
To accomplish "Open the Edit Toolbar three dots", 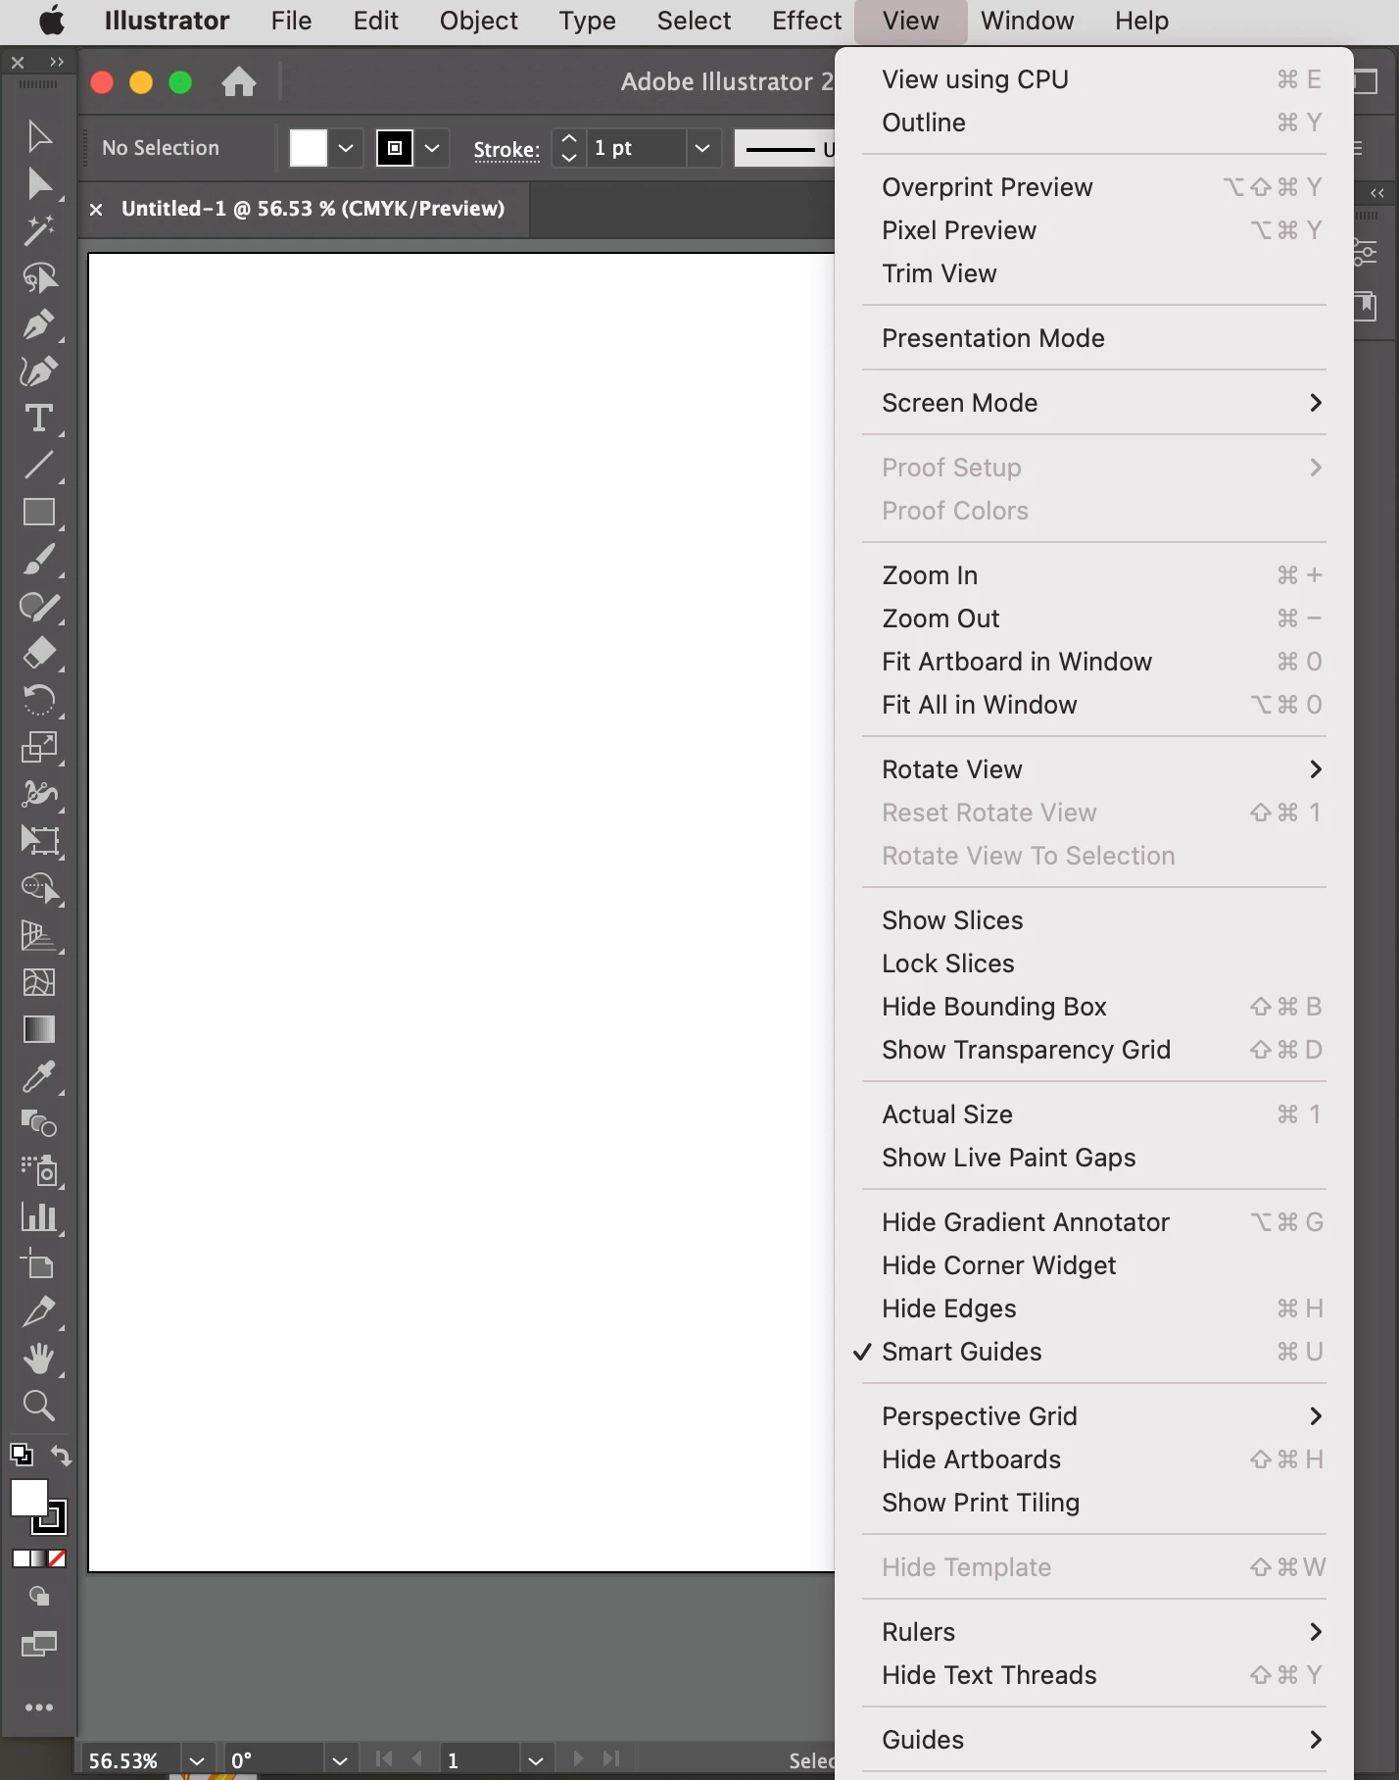I will (39, 1707).
